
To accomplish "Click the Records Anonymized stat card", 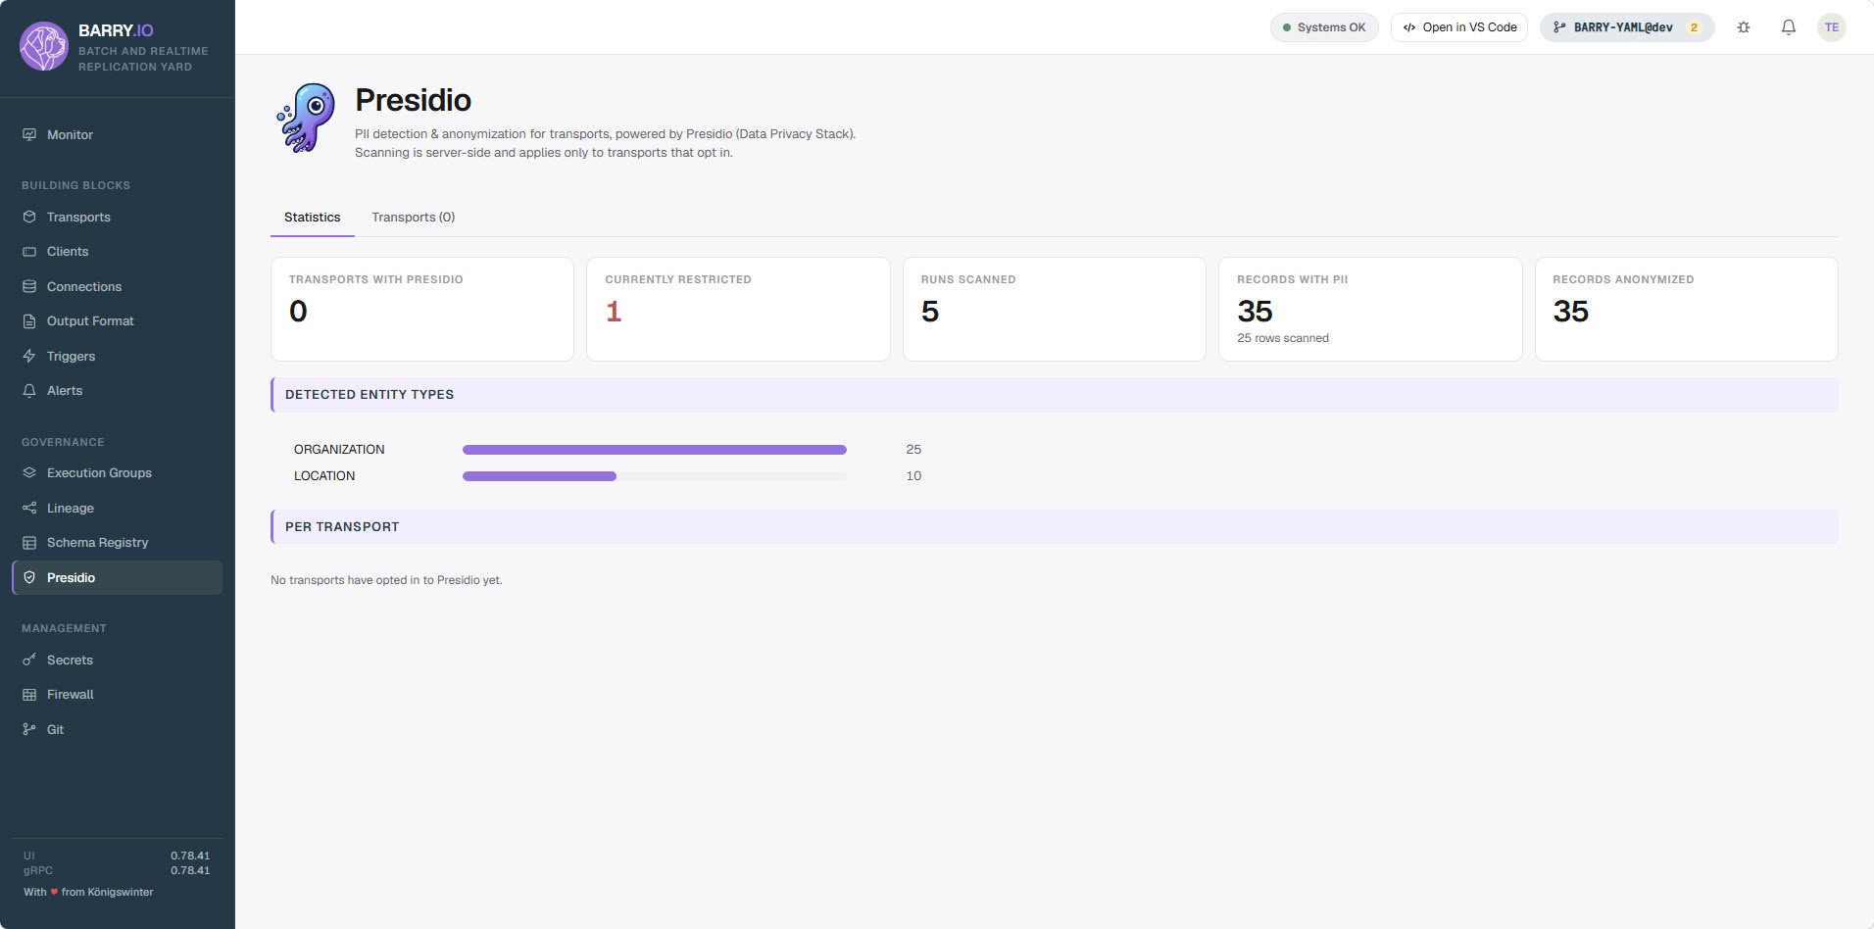I will [1687, 309].
